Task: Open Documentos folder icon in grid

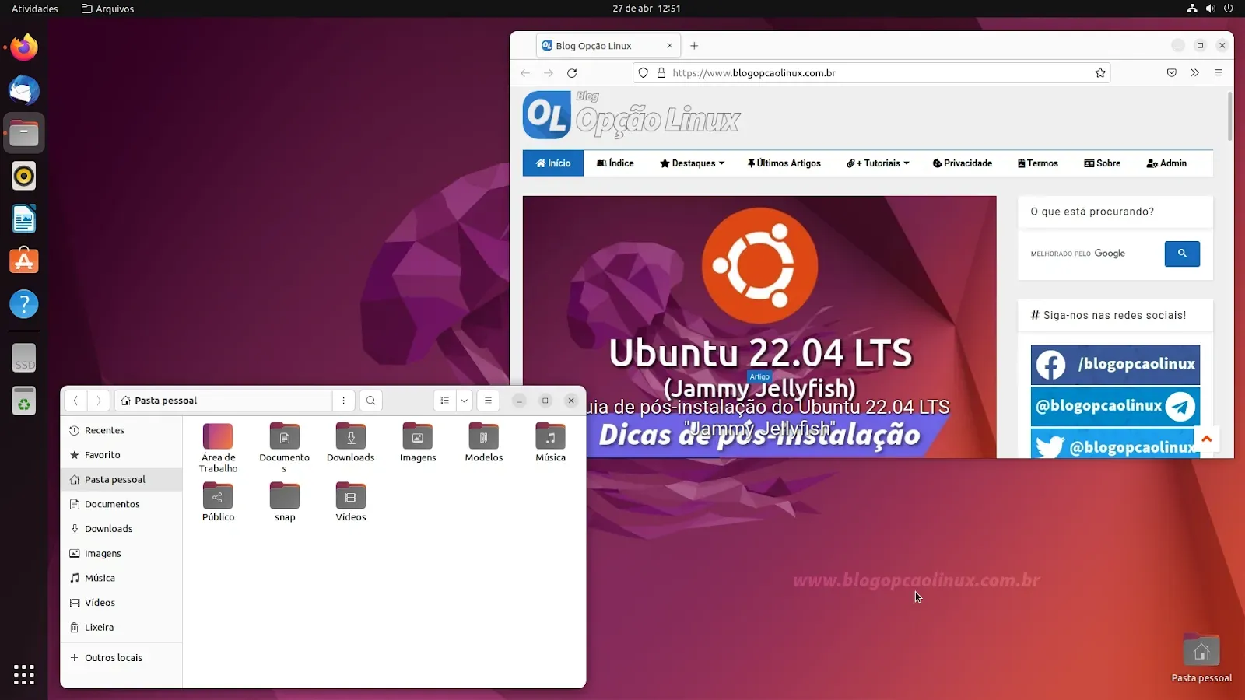Action: tap(285, 447)
